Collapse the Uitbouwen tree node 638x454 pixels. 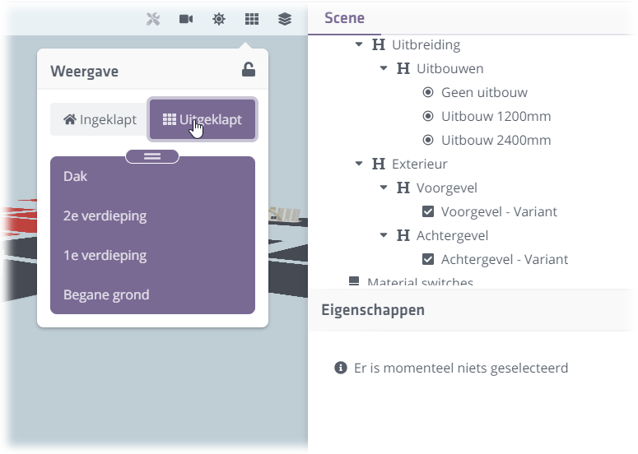point(384,68)
